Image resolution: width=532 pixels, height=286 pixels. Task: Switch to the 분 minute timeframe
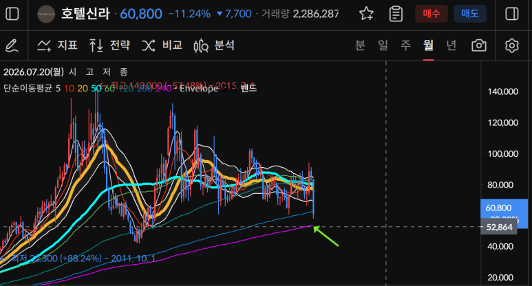[x=361, y=45]
